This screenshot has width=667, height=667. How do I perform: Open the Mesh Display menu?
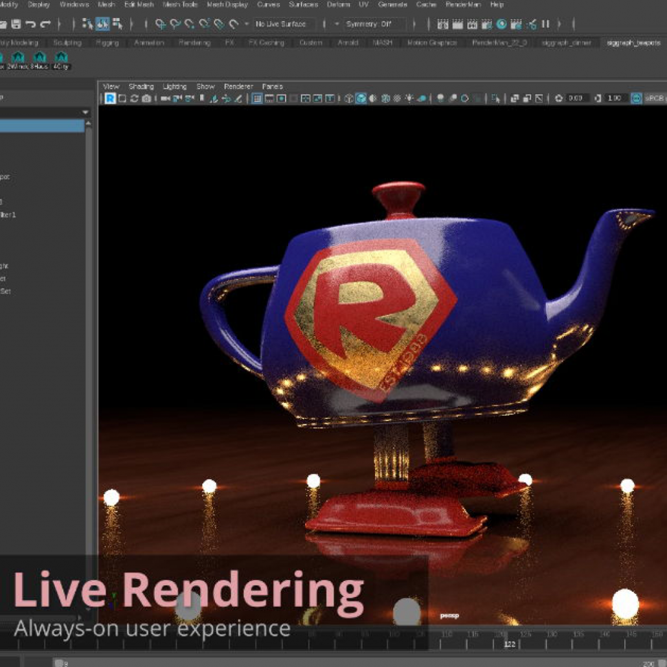(x=227, y=5)
